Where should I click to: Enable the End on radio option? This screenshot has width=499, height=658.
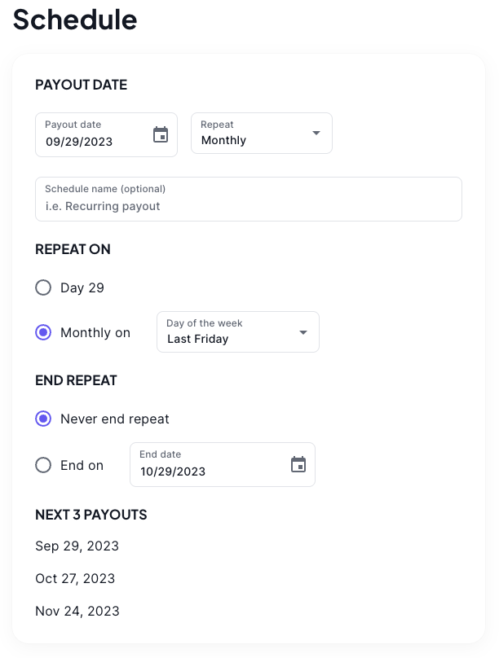(x=43, y=465)
